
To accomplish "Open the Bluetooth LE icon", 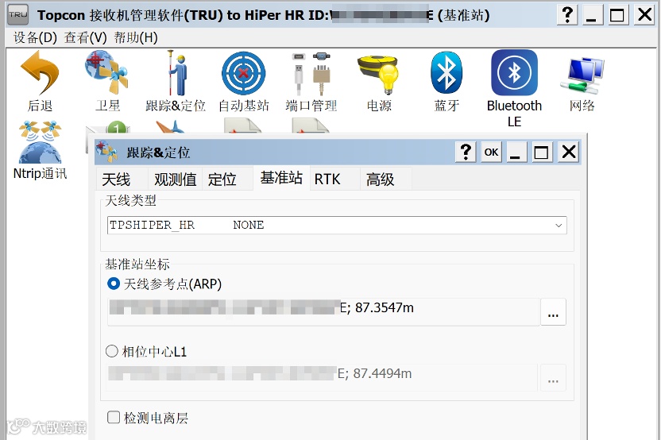I will tap(514, 72).
